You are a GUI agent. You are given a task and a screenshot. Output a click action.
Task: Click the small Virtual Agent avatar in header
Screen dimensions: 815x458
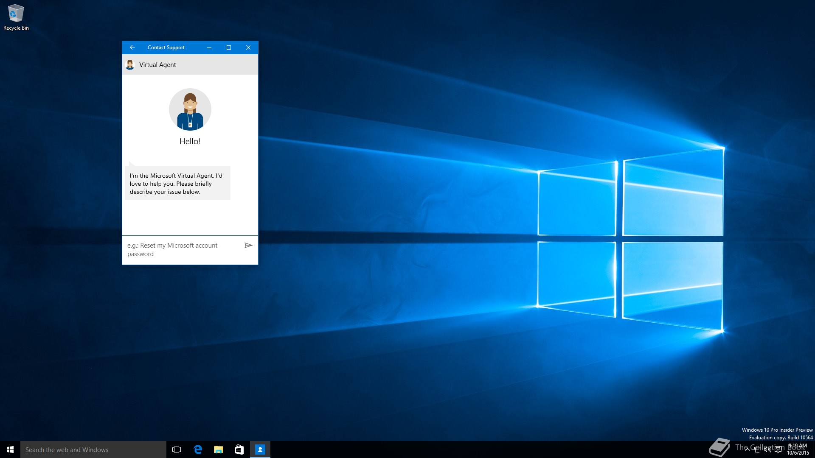130,65
